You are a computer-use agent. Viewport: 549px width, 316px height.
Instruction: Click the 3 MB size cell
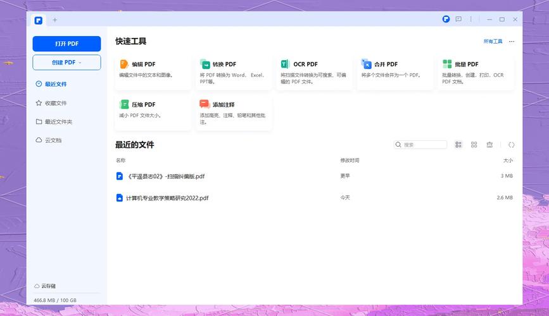click(507, 176)
